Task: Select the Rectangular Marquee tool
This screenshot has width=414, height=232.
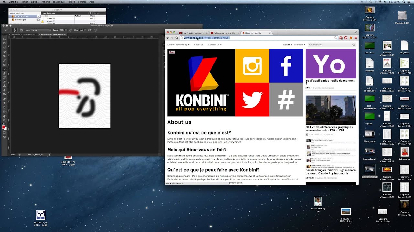Action: point(4,43)
